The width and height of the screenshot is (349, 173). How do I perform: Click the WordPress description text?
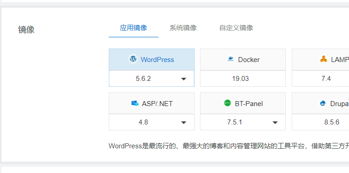(x=229, y=146)
